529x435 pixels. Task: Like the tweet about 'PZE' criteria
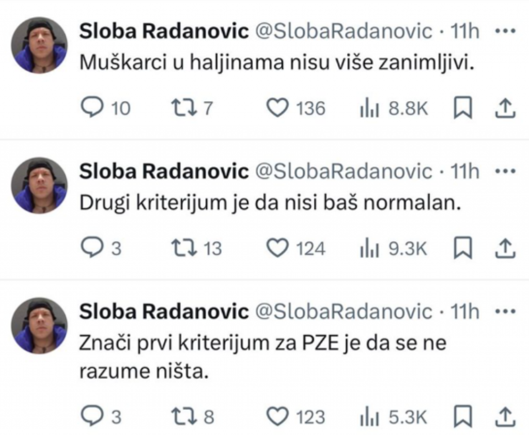coord(279,416)
